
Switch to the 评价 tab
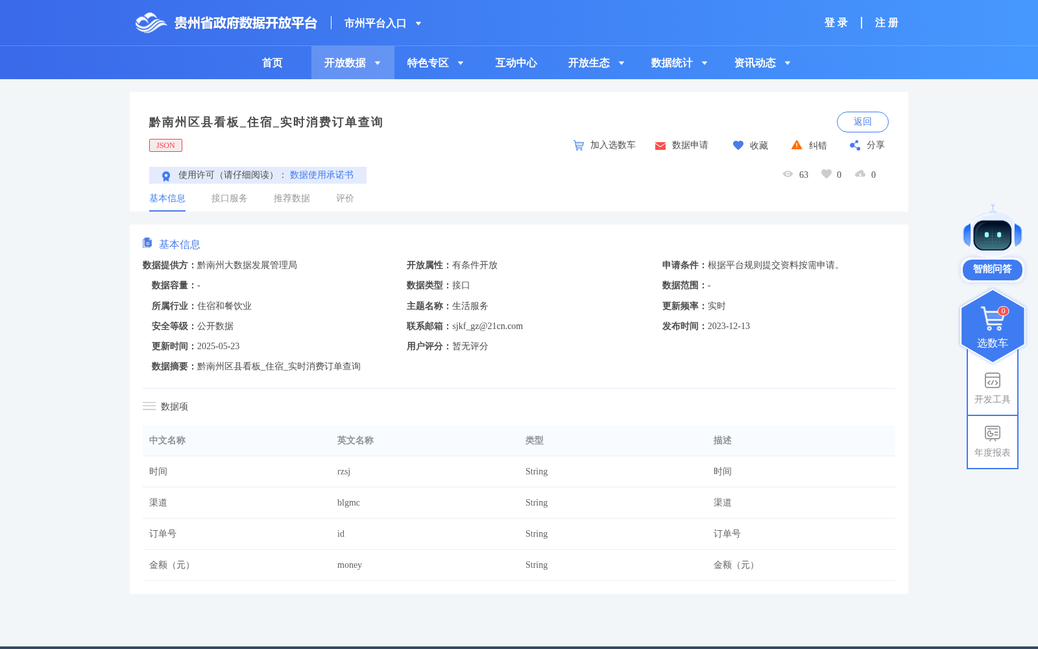[345, 199]
